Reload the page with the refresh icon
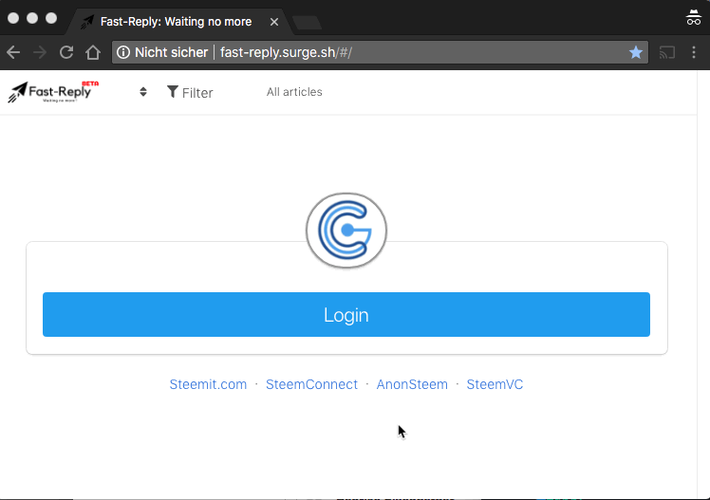Image resolution: width=710 pixels, height=500 pixels. tap(66, 52)
